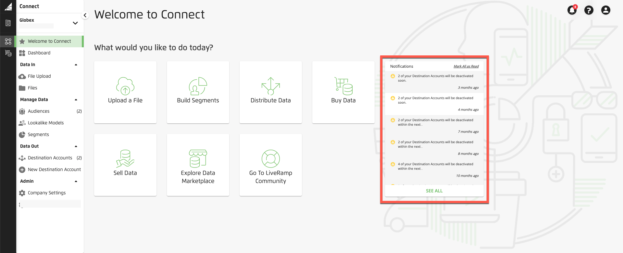The height and width of the screenshot is (253, 623).
Task: Open the help question mark icon
Action: [x=589, y=10]
